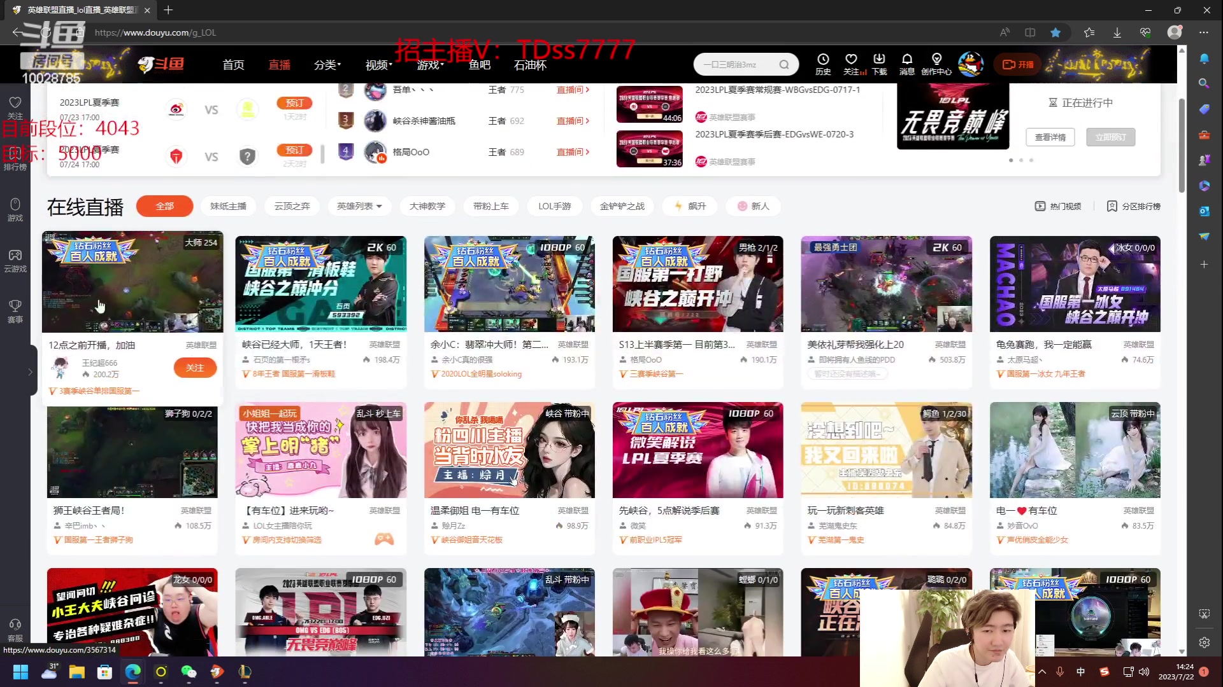Click the search magnifier in the search box
Viewport: 1223px width, 687px height.
784,64
